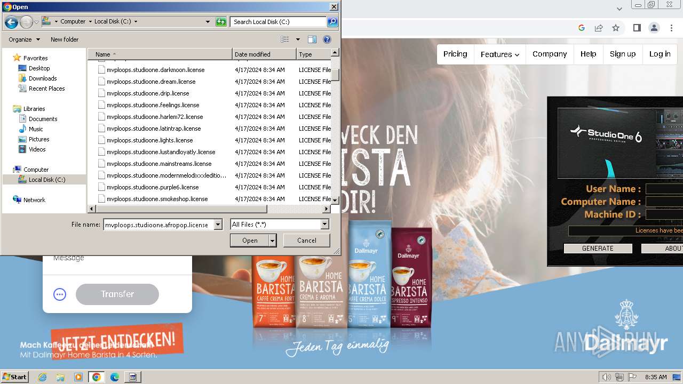Image resolution: width=683 pixels, height=384 pixels.
Task: Click Google icon in Chrome address bar
Action: [x=582, y=28]
